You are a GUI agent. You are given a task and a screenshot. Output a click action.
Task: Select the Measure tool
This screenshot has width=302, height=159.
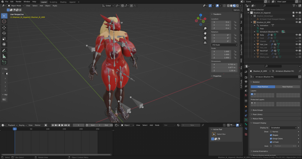(x=4, y=56)
